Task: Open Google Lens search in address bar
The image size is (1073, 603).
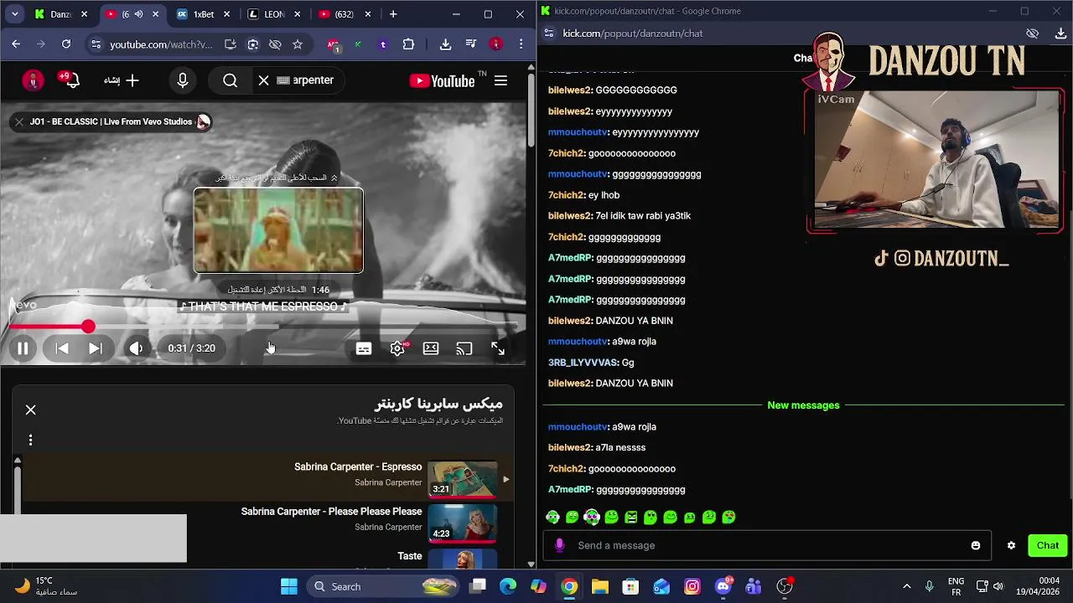Action: coord(252,44)
